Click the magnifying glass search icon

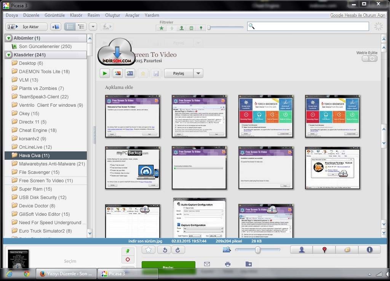[x=251, y=26]
